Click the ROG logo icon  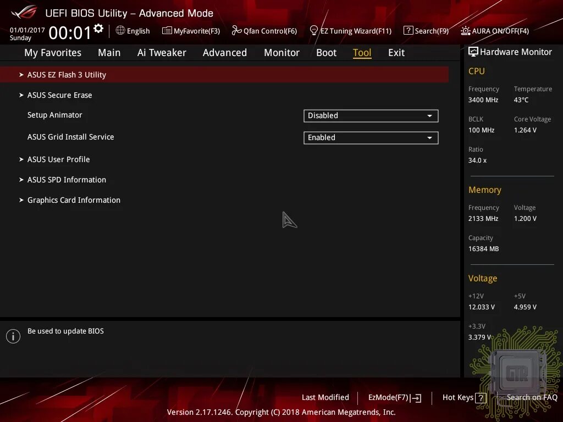pyautogui.click(x=24, y=12)
